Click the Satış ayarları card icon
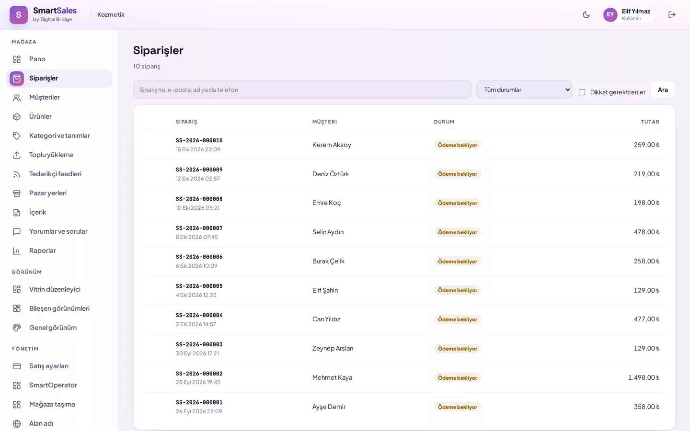Screen dimensions: 690x431 [17, 366]
